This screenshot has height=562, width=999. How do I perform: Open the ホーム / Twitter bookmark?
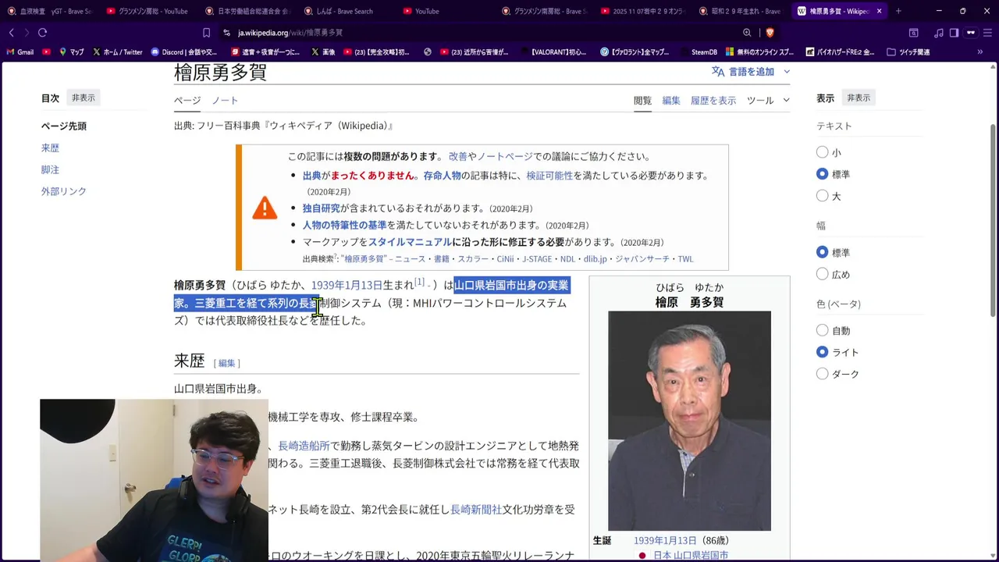[117, 52]
